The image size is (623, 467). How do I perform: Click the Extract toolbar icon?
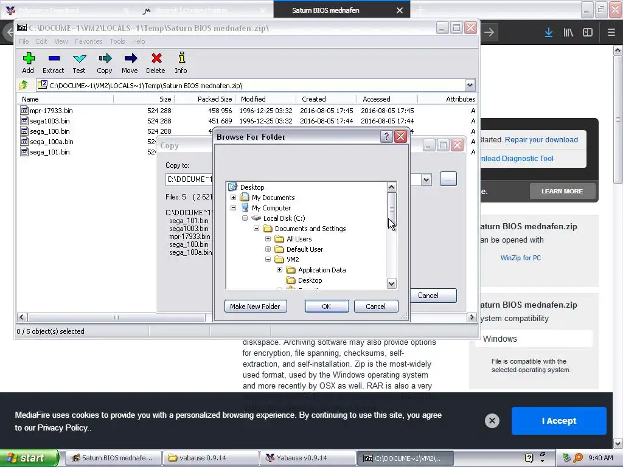tap(54, 58)
